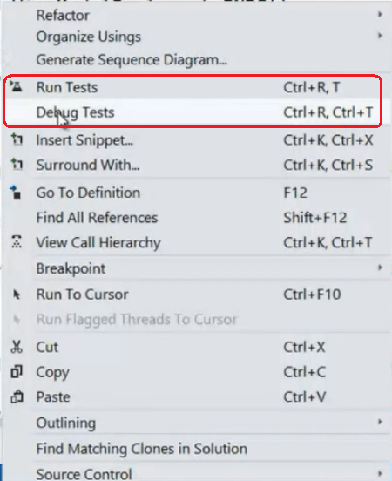Open the Breakpoint submenu arrow
Image resolution: width=392 pixels, height=481 pixels.
click(380, 268)
